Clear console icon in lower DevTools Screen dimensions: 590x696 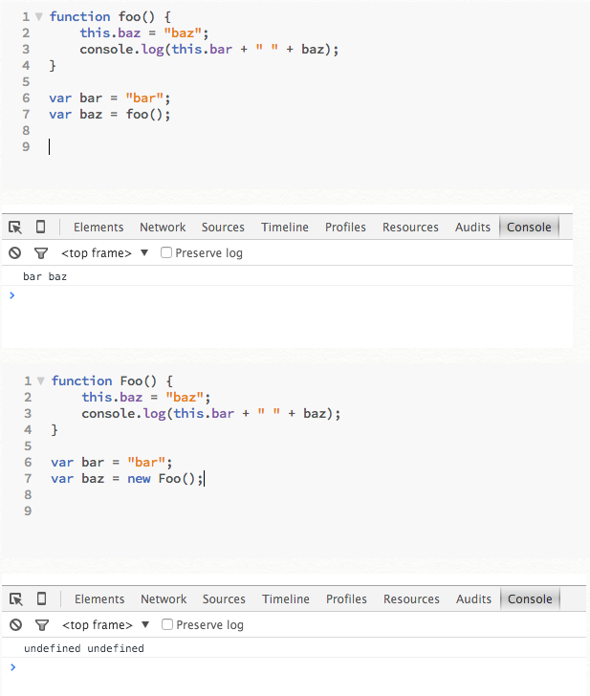pos(16,625)
